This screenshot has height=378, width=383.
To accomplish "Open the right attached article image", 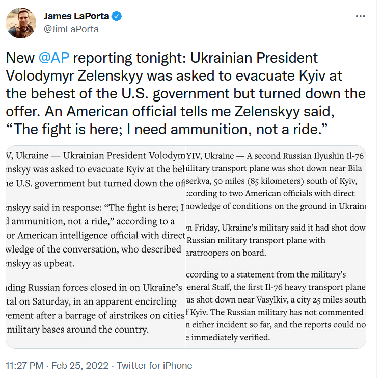I will tap(276, 247).
